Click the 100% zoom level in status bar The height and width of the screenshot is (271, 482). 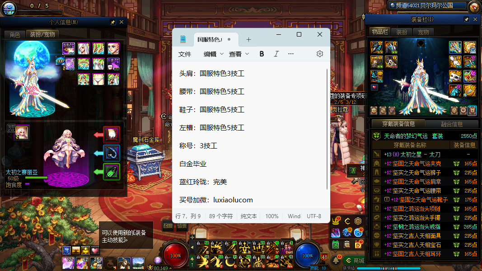tap(272, 216)
